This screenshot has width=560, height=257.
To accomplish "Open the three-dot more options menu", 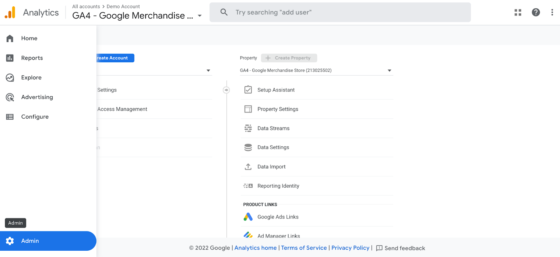I will tap(552, 13).
